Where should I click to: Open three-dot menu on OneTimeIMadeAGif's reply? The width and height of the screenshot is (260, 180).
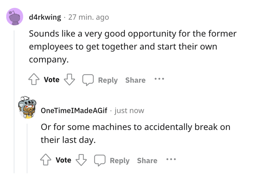[x=171, y=159]
